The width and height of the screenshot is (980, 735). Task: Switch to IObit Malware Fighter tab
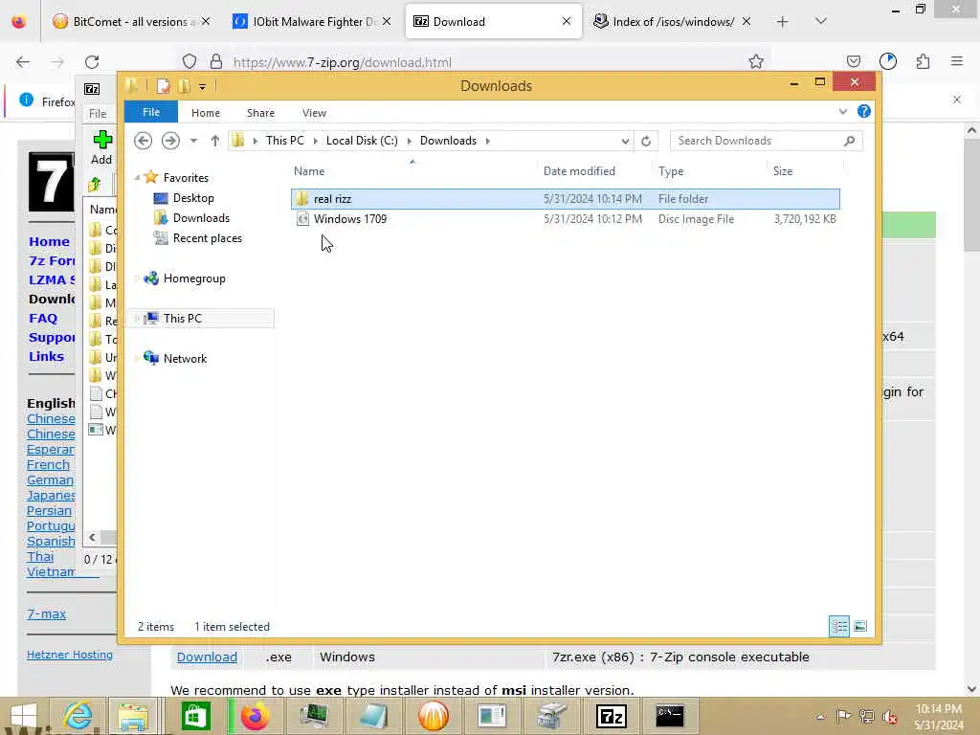(310, 21)
